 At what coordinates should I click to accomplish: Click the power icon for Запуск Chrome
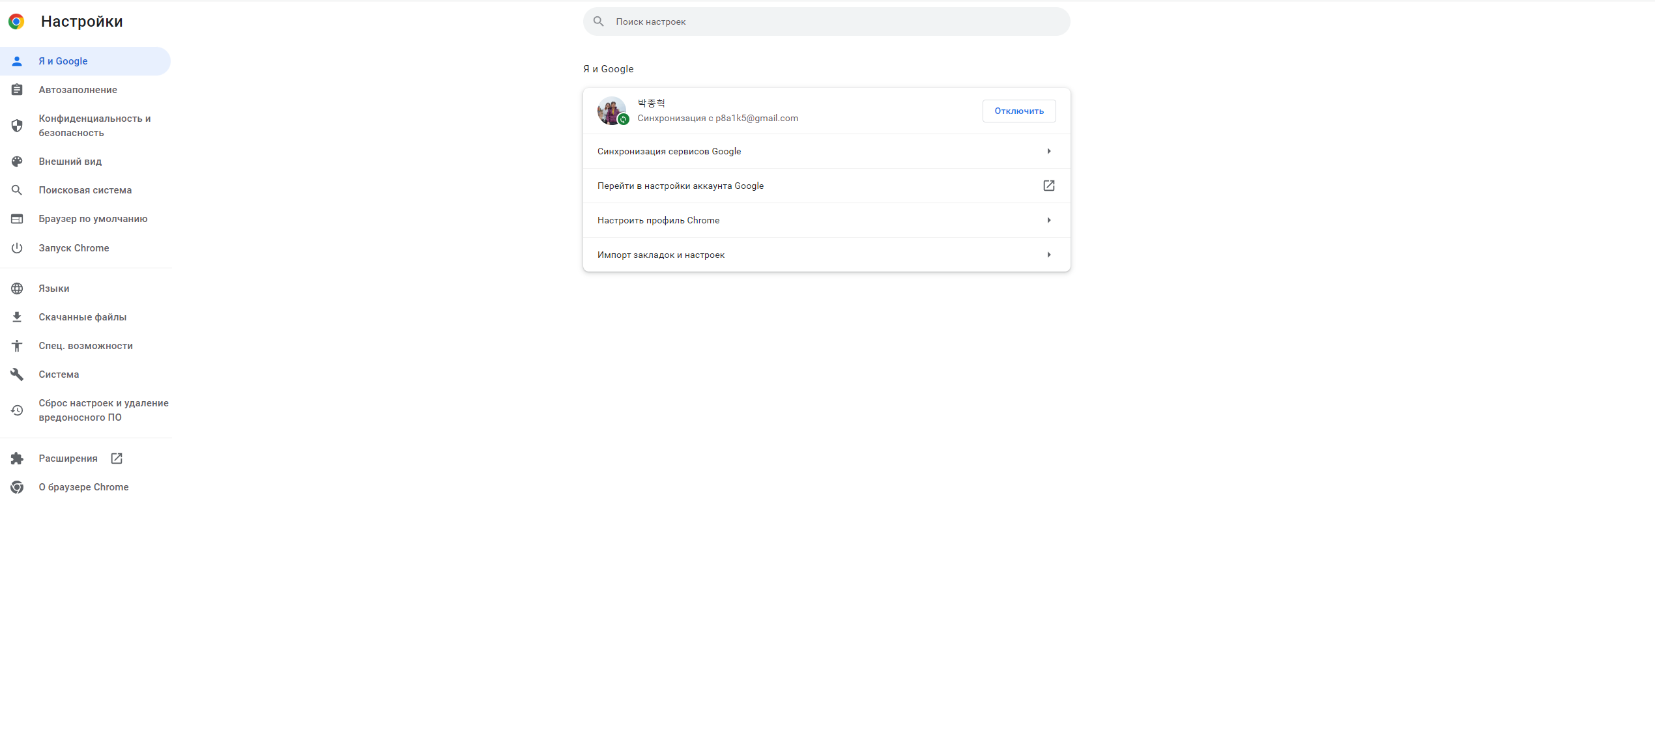17,248
